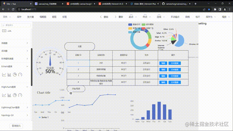Open the 保存为 save-as dropdown
Image resolution: width=233 pixels, height=131 pixels.
(211, 17)
